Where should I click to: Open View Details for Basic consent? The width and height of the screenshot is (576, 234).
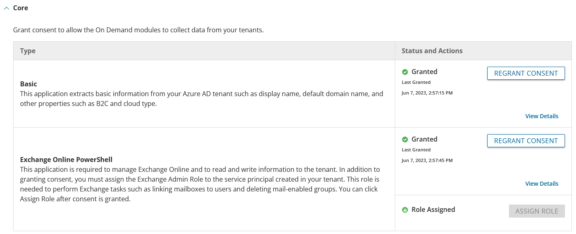tap(542, 116)
